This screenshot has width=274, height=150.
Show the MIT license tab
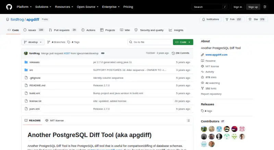[54, 120]
